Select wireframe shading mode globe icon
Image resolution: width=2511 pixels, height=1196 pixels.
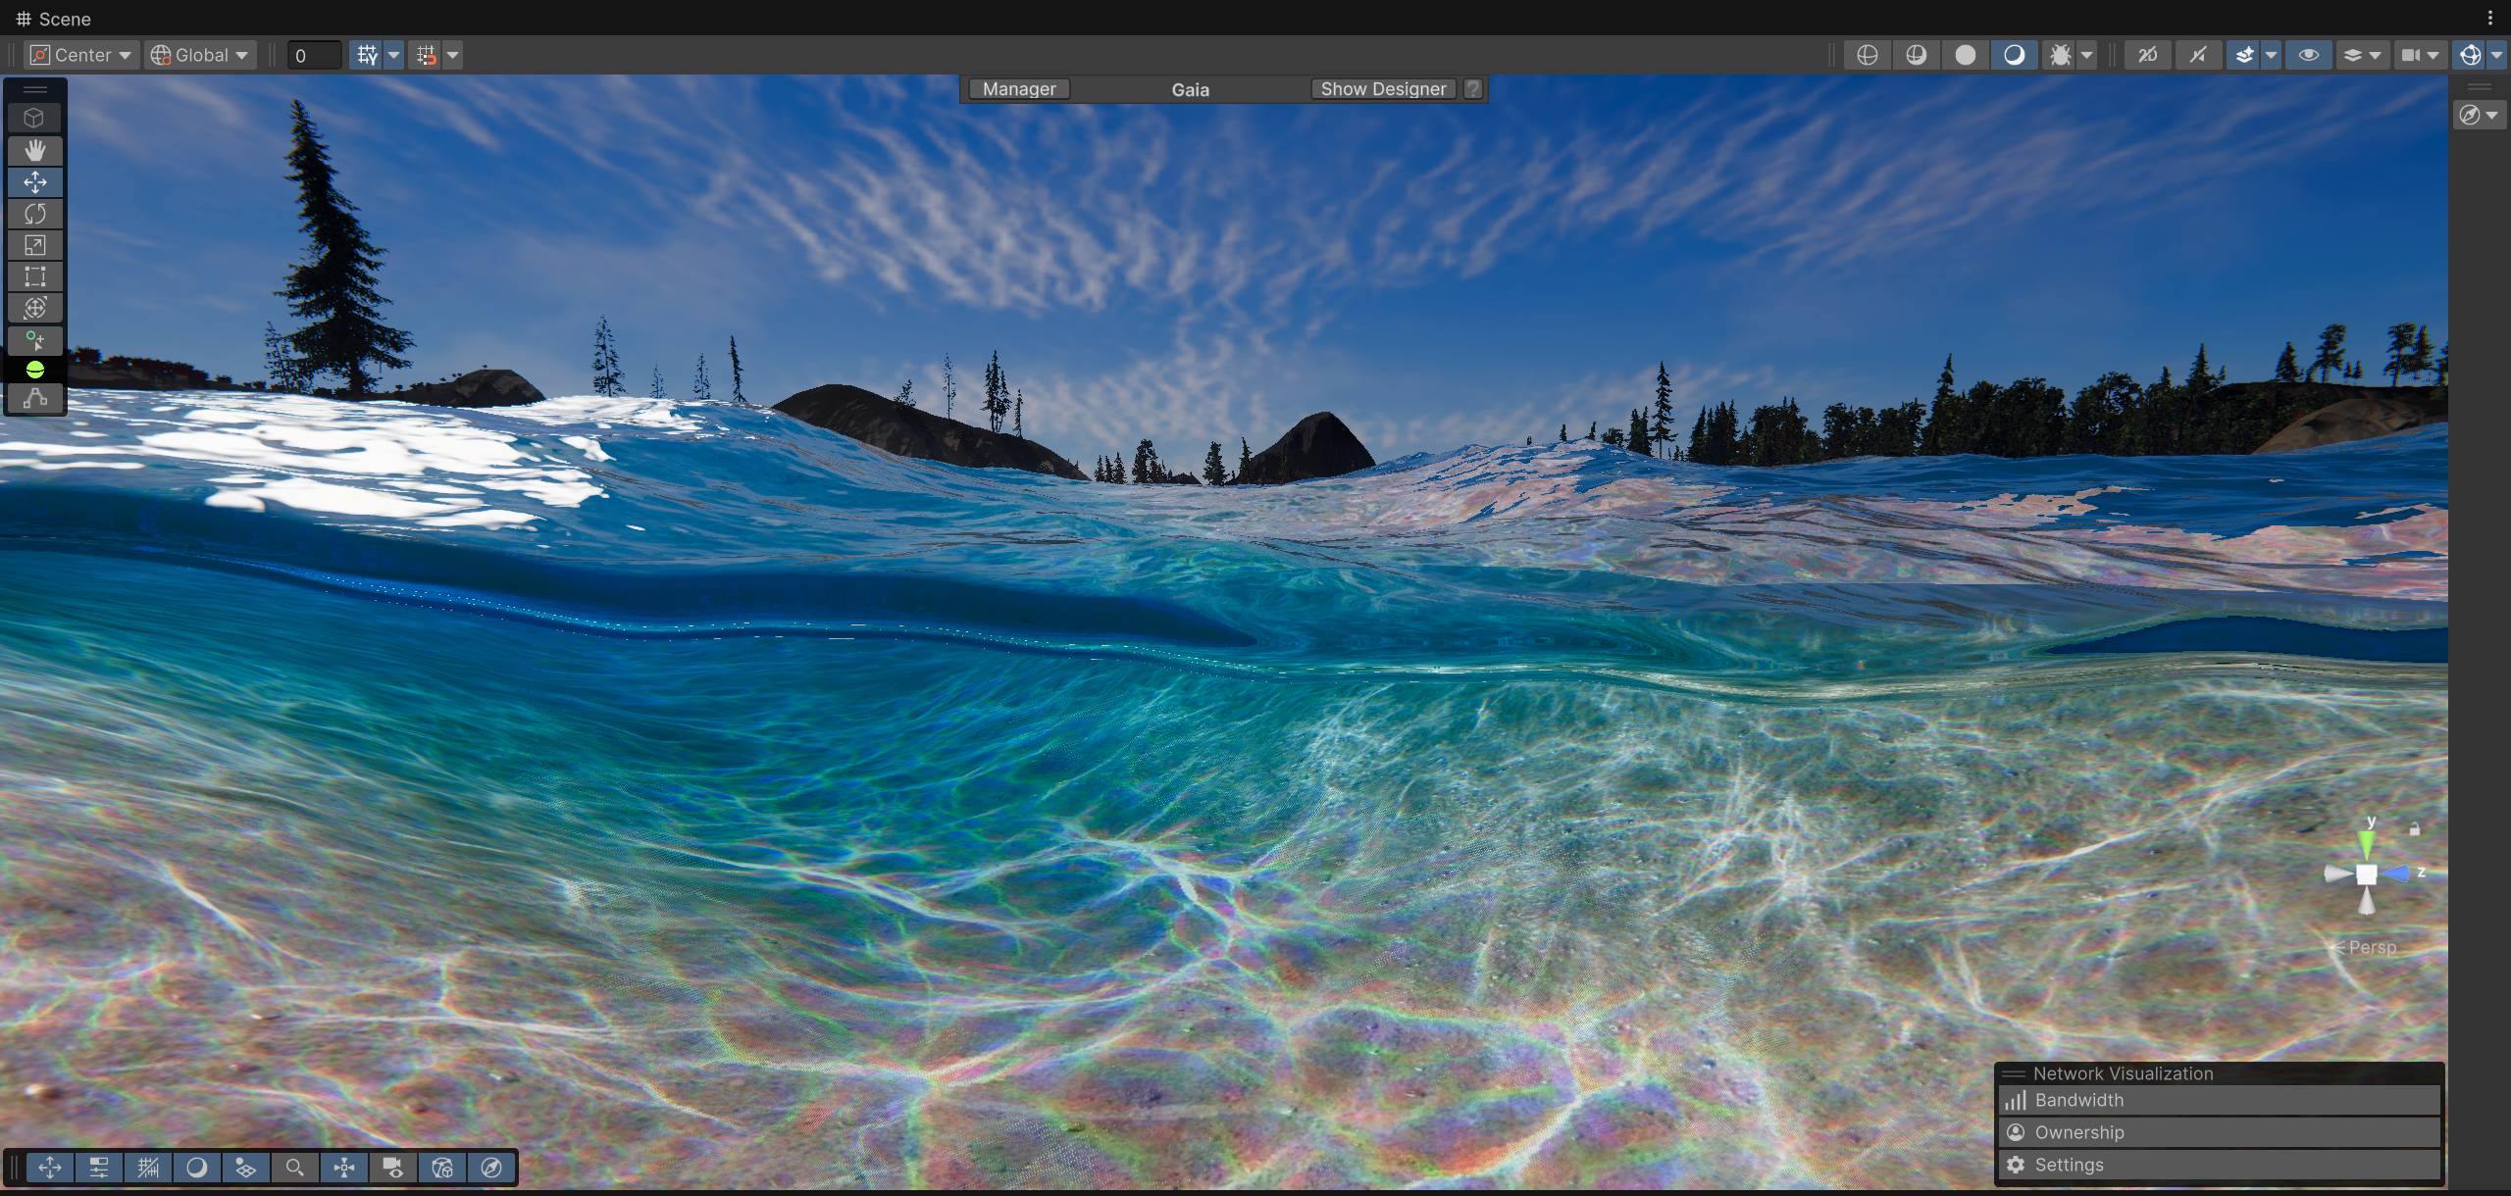click(1868, 55)
